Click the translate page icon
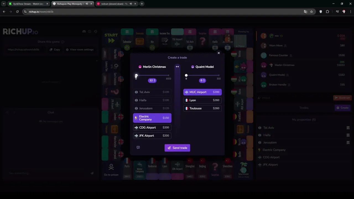 305,12
